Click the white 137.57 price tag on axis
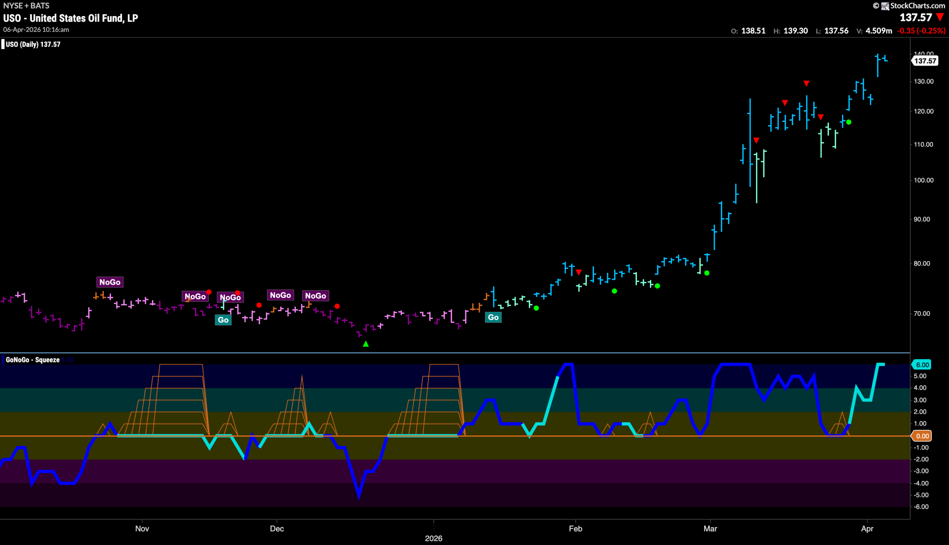949x545 pixels. pyautogui.click(x=925, y=61)
